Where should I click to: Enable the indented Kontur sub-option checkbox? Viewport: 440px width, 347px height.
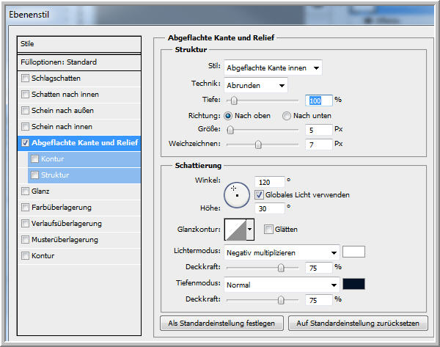tap(34, 159)
